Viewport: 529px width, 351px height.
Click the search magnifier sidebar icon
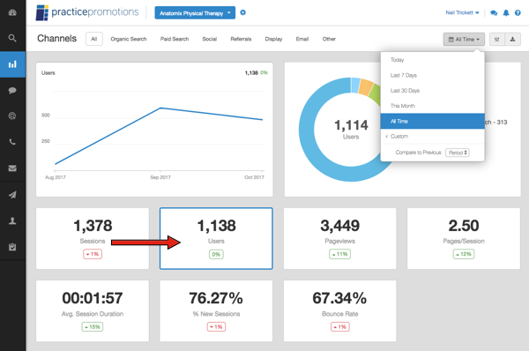[12, 38]
